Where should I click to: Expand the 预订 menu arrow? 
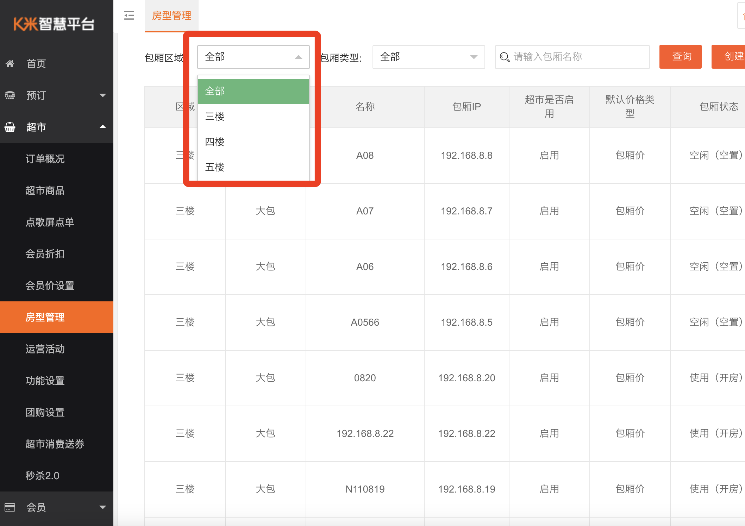click(x=103, y=95)
